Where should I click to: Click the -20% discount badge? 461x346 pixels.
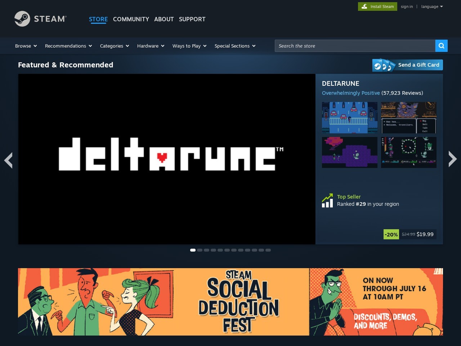coord(391,234)
